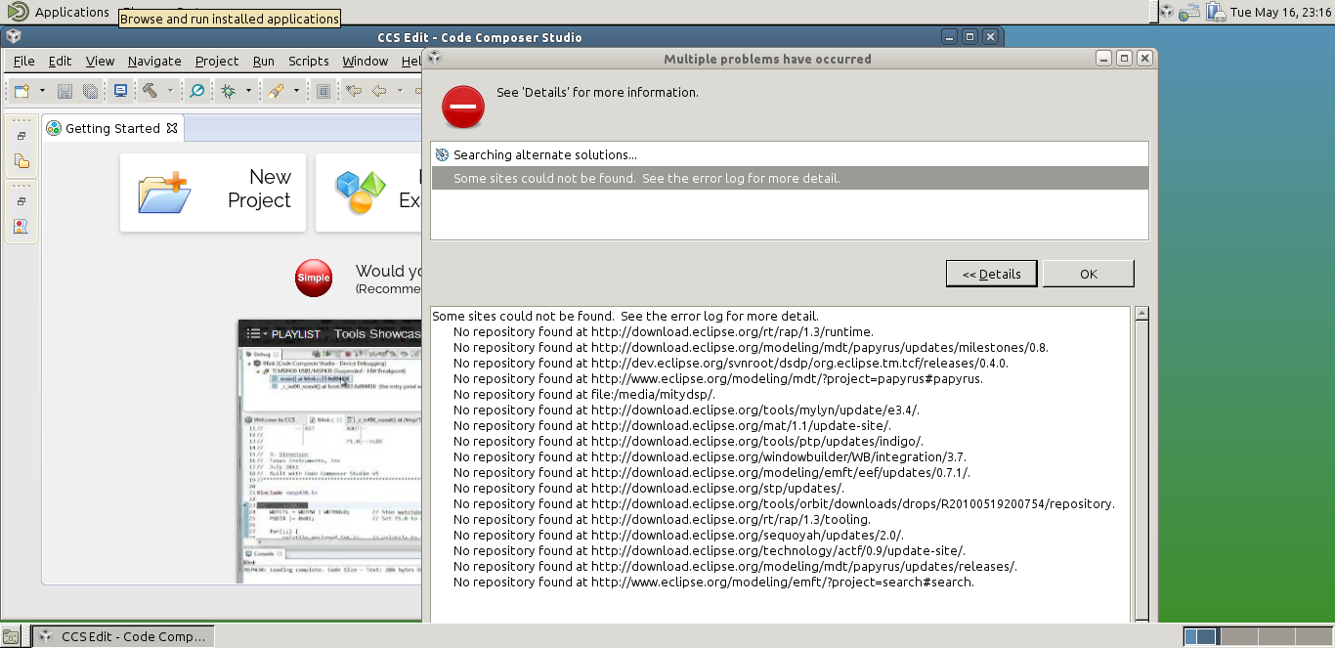Click the flashlight Search toolbar icon
This screenshot has width=1335, height=648.
tap(275, 91)
